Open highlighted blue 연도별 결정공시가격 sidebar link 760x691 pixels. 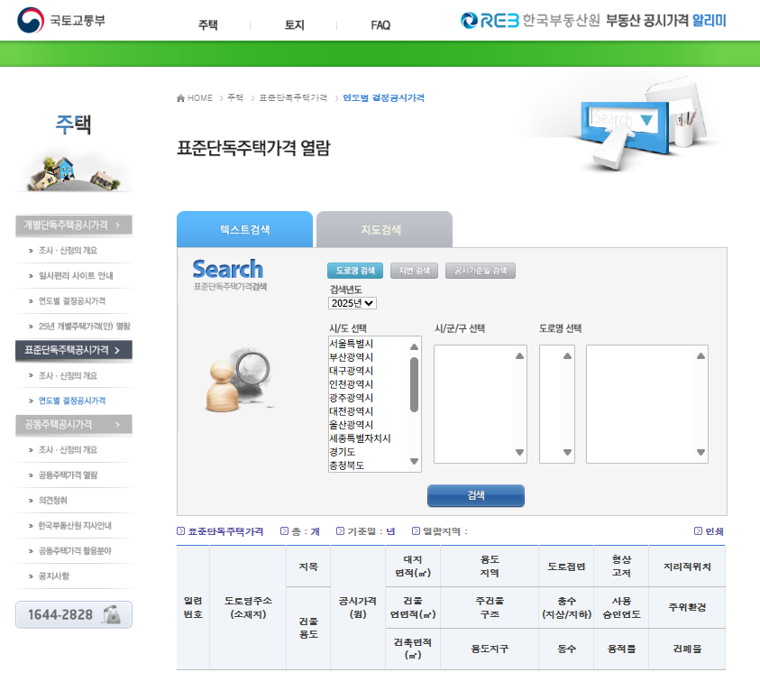point(72,401)
